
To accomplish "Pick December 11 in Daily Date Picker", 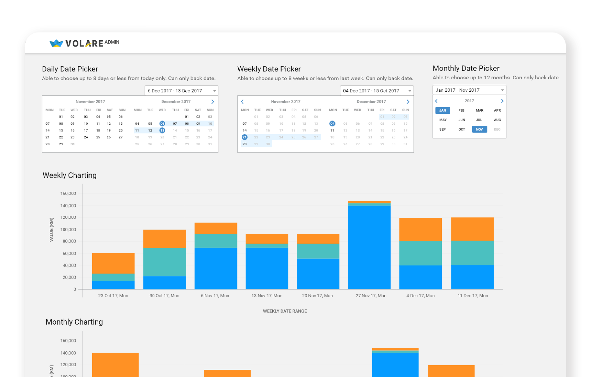I will [x=137, y=130].
